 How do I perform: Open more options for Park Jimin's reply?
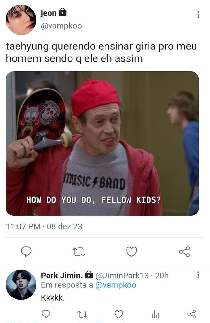point(198,275)
